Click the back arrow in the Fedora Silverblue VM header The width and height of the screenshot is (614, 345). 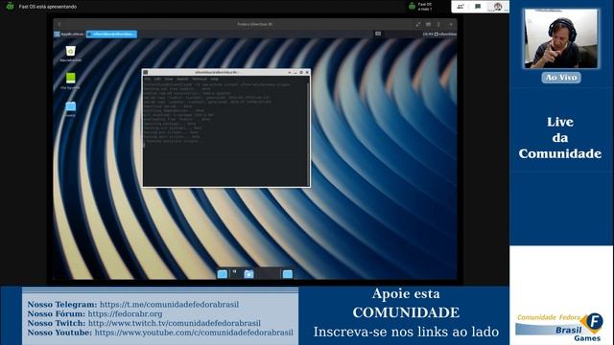(x=59, y=24)
